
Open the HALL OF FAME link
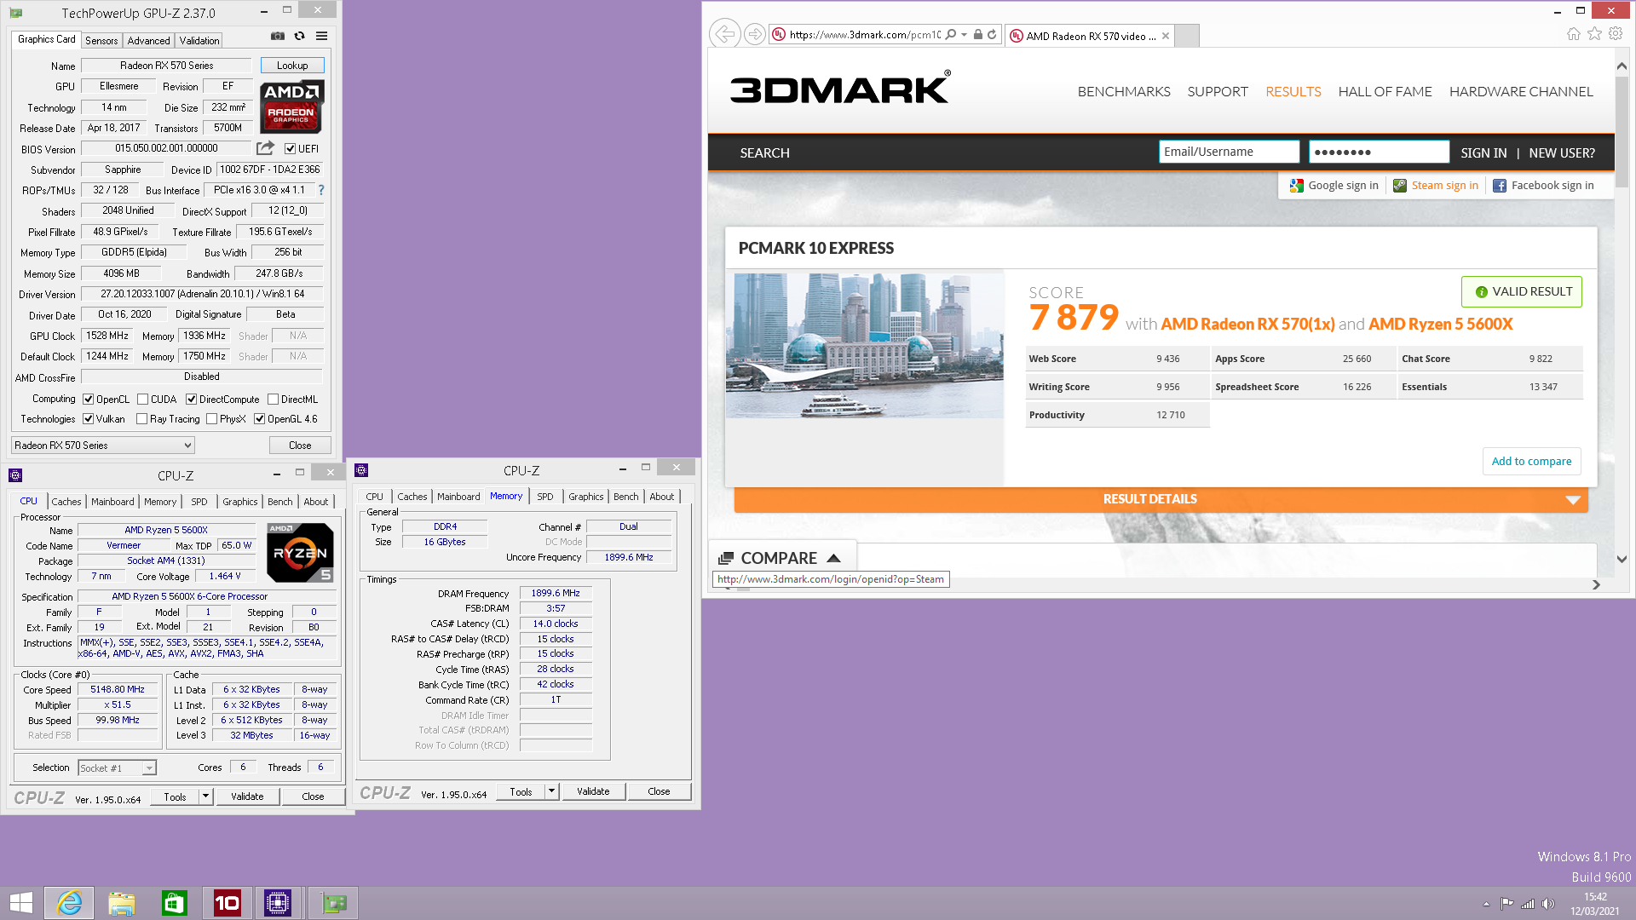point(1385,91)
